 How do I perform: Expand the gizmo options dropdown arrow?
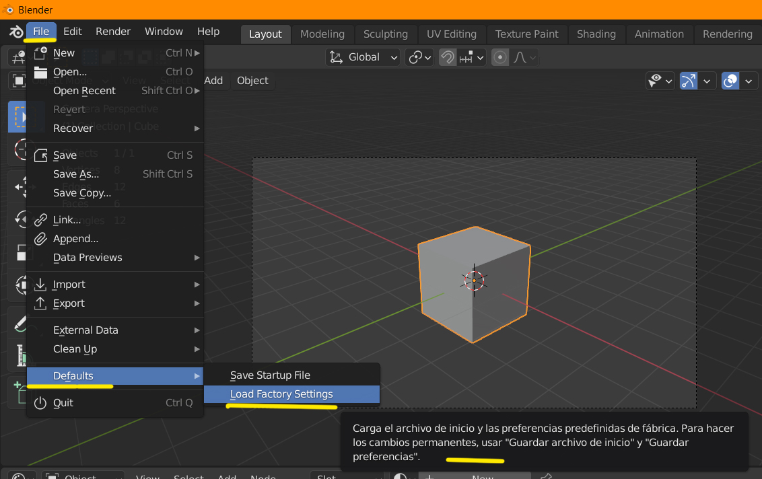[x=707, y=81]
